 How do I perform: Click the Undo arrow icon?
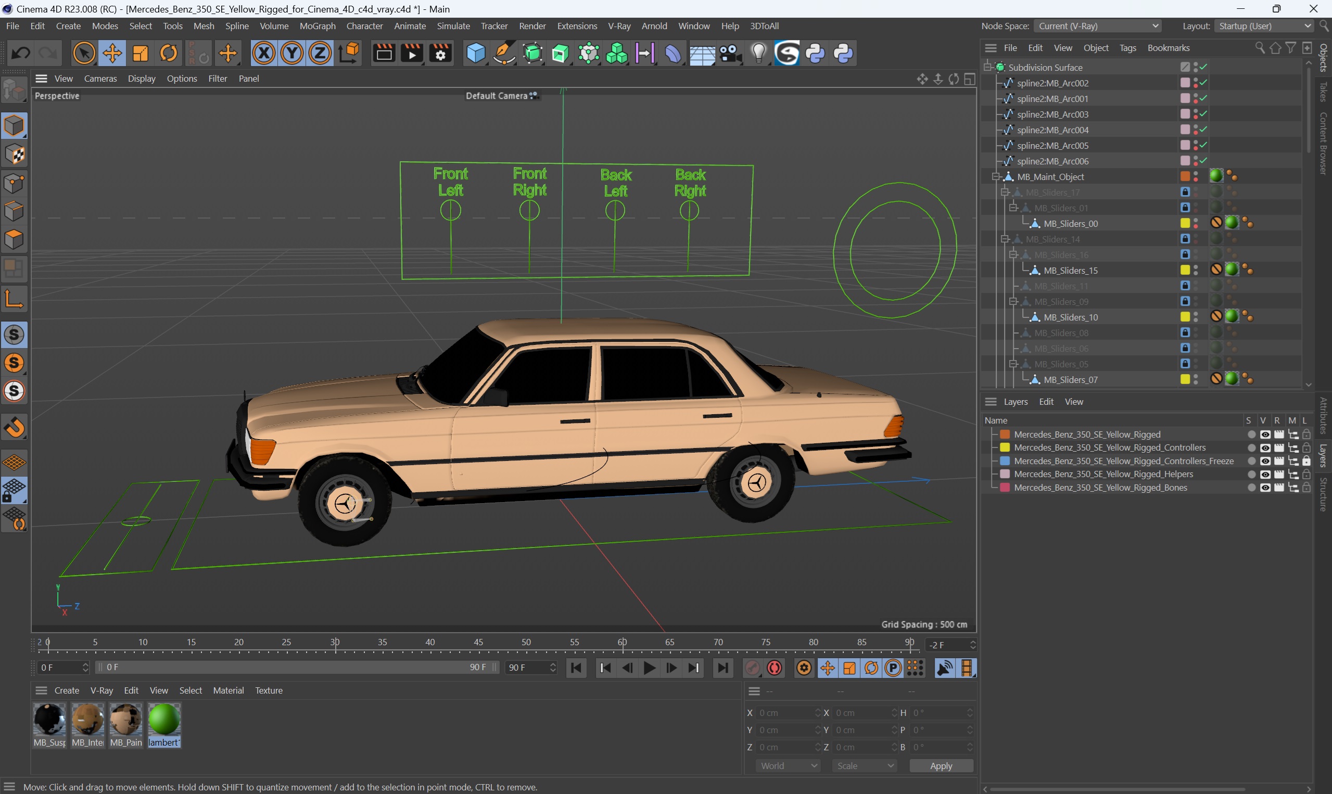click(x=21, y=53)
